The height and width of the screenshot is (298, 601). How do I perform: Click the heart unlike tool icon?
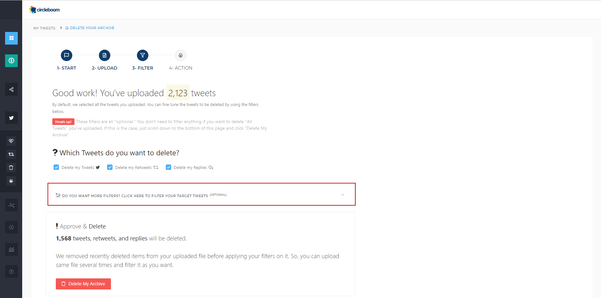(x=11, y=141)
